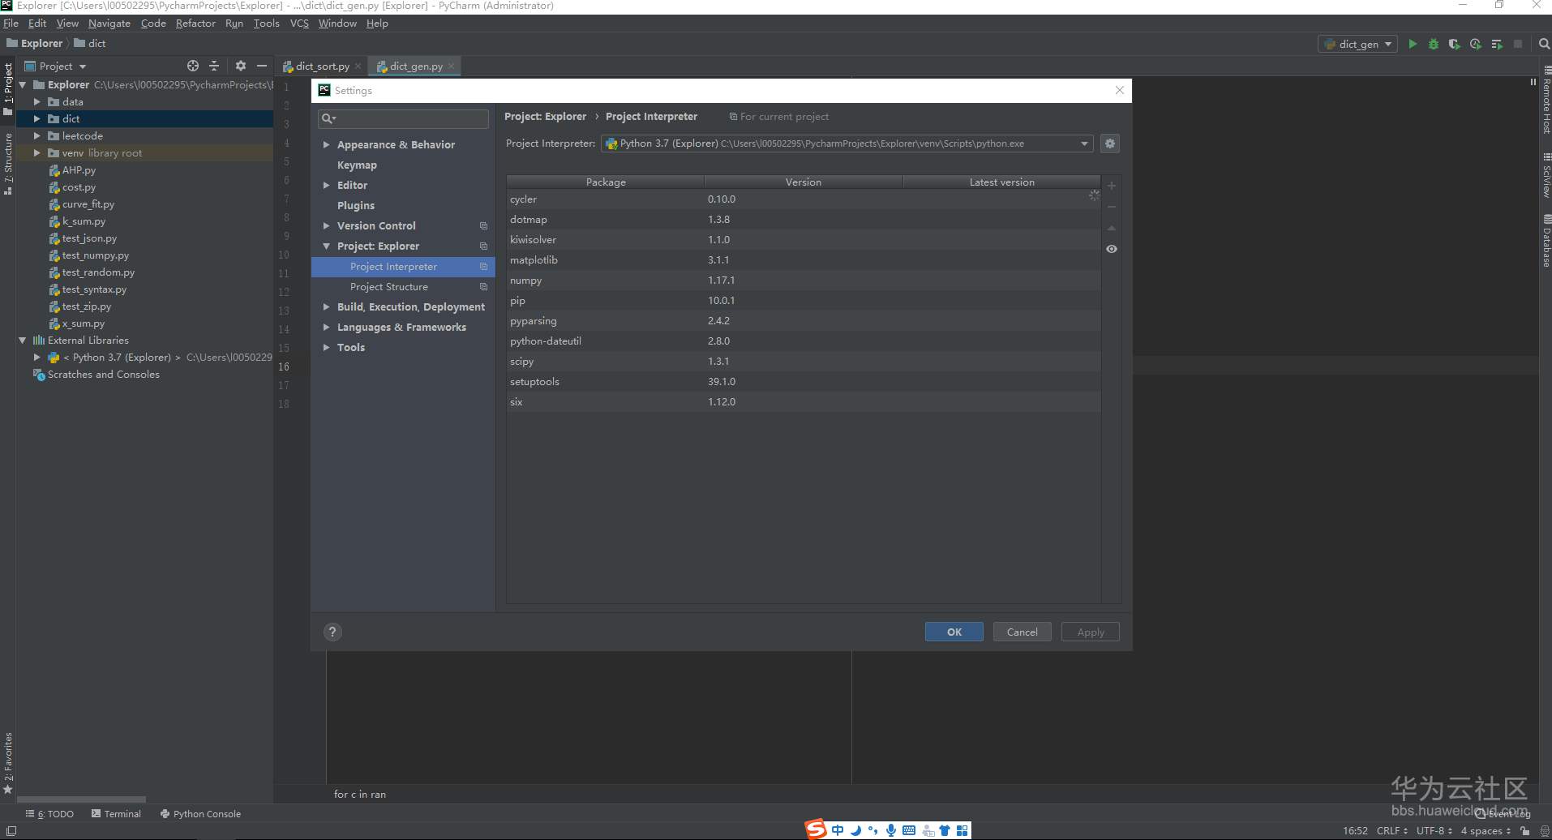Click the Sogou skin shirt icon
This screenshot has width=1552, height=840.
click(945, 830)
